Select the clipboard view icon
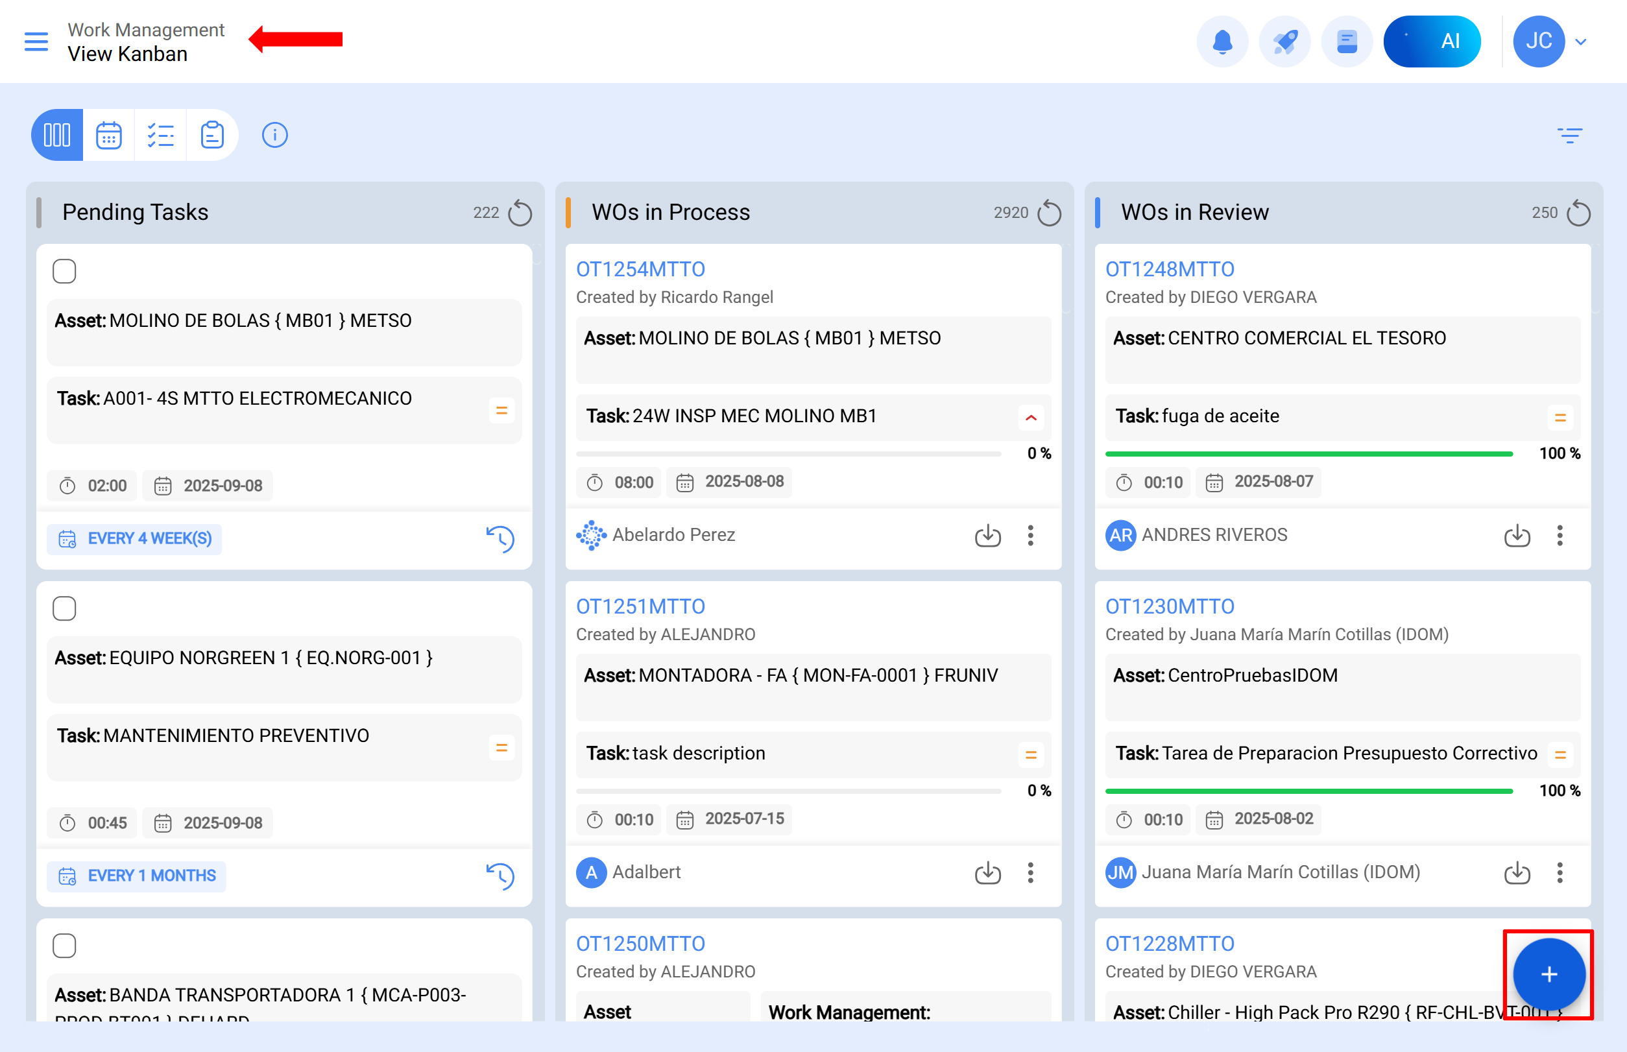This screenshot has width=1627, height=1052. (x=212, y=134)
